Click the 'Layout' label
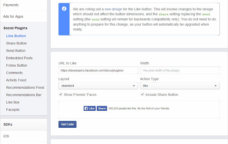228x144 pixels. 64,79
